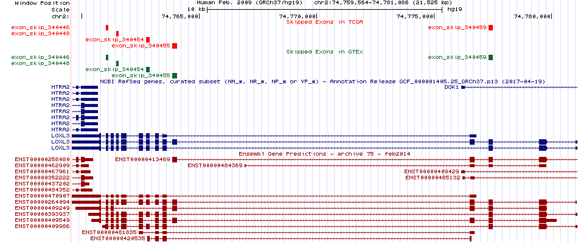Select transcript ENST00000409549
Viewport: 578px width, 242px height.
click(x=43, y=220)
